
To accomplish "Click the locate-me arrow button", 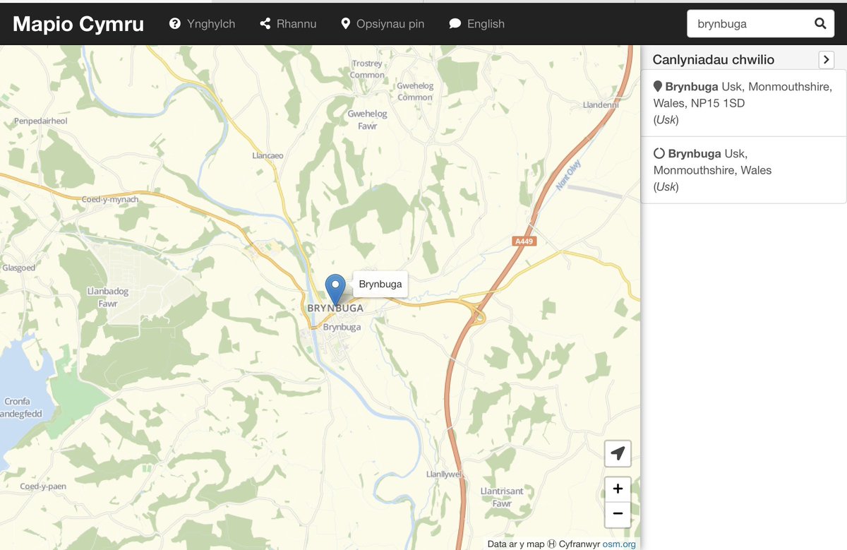I will pos(618,453).
